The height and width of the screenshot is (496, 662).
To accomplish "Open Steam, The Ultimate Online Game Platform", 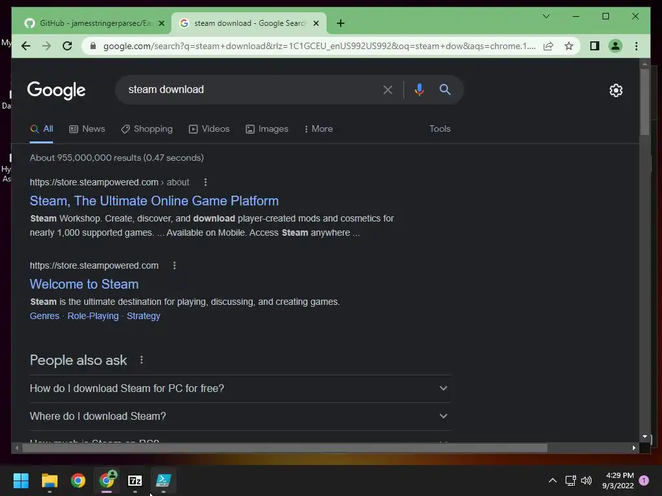I will click(x=154, y=201).
